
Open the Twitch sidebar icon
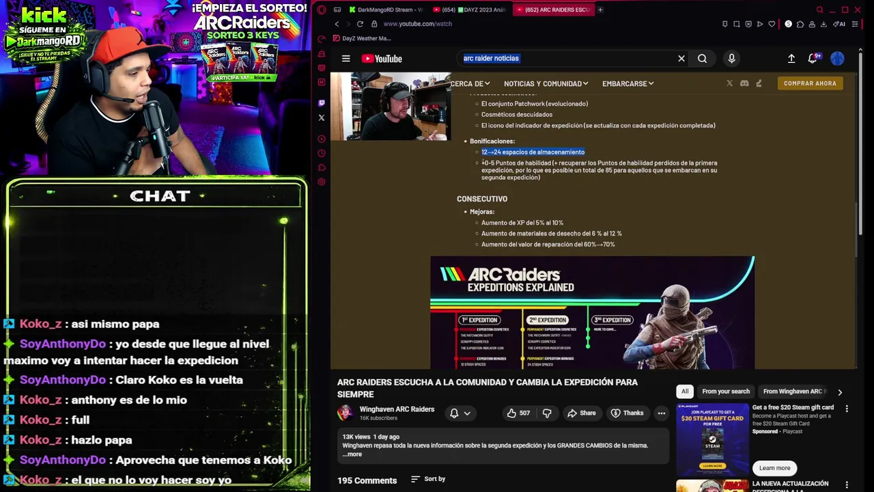(322, 103)
